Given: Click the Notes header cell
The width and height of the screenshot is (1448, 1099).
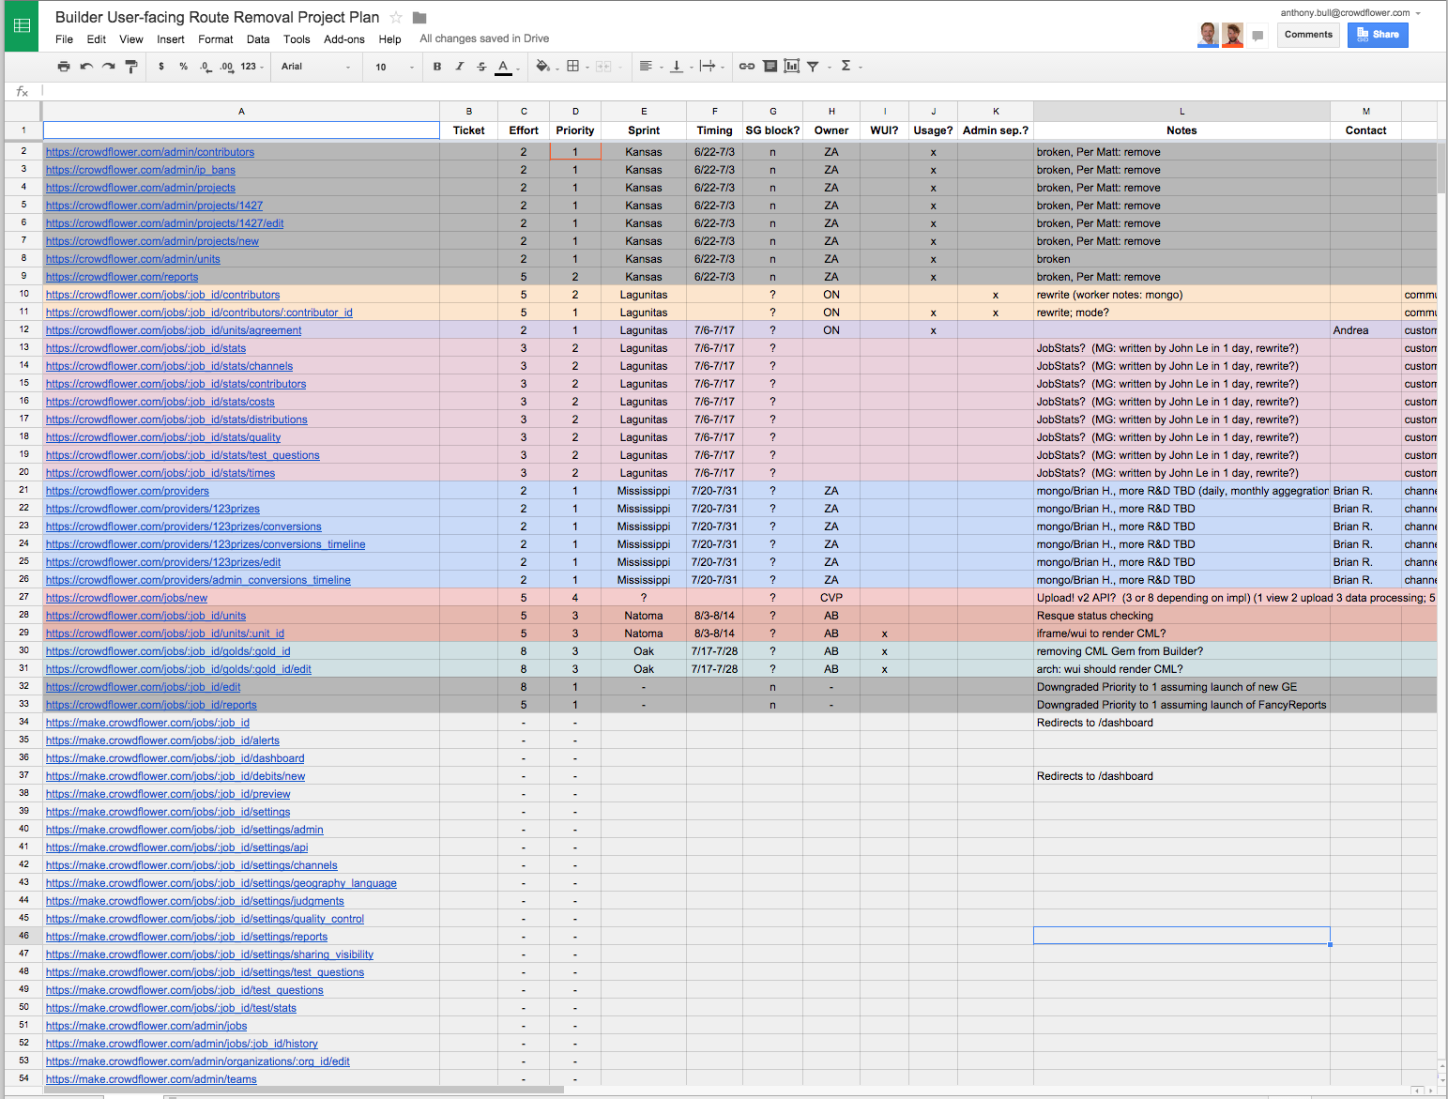Looking at the screenshot, I should click(x=1181, y=130).
